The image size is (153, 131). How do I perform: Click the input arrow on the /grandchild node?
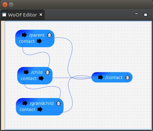(x=25, y=103)
